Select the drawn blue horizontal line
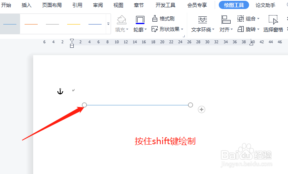Image resolution: width=288 pixels, height=174 pixels. coord(137,105)
